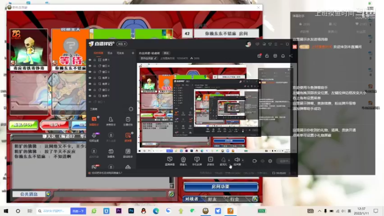Click the 手机投屏 phone casting icon

point(197,160)
